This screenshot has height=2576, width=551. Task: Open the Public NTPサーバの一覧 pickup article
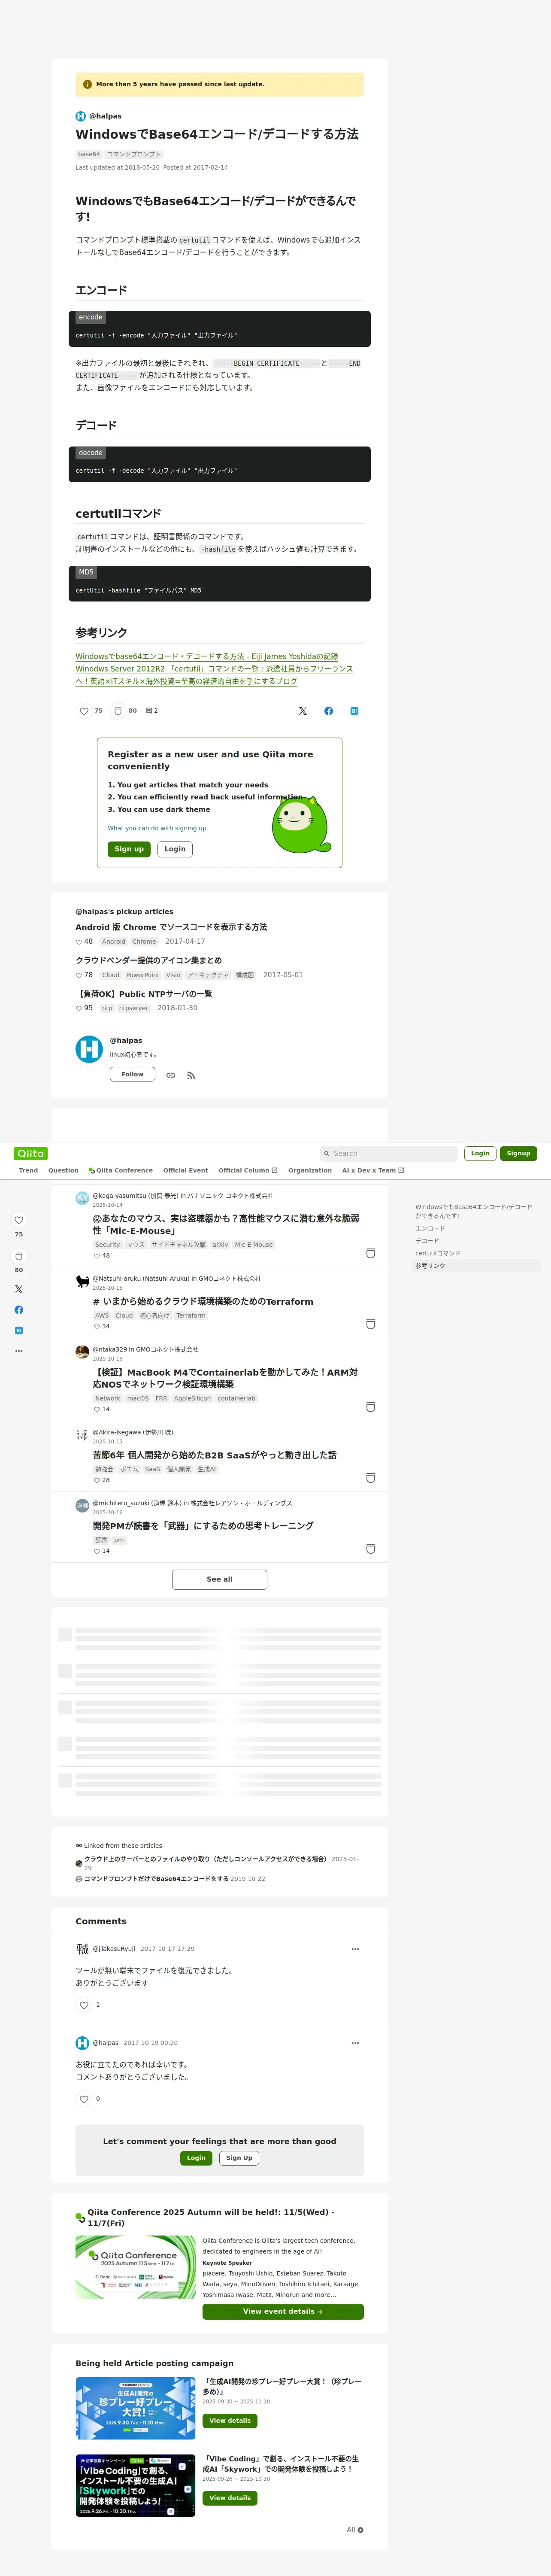(x=144, y=994)
